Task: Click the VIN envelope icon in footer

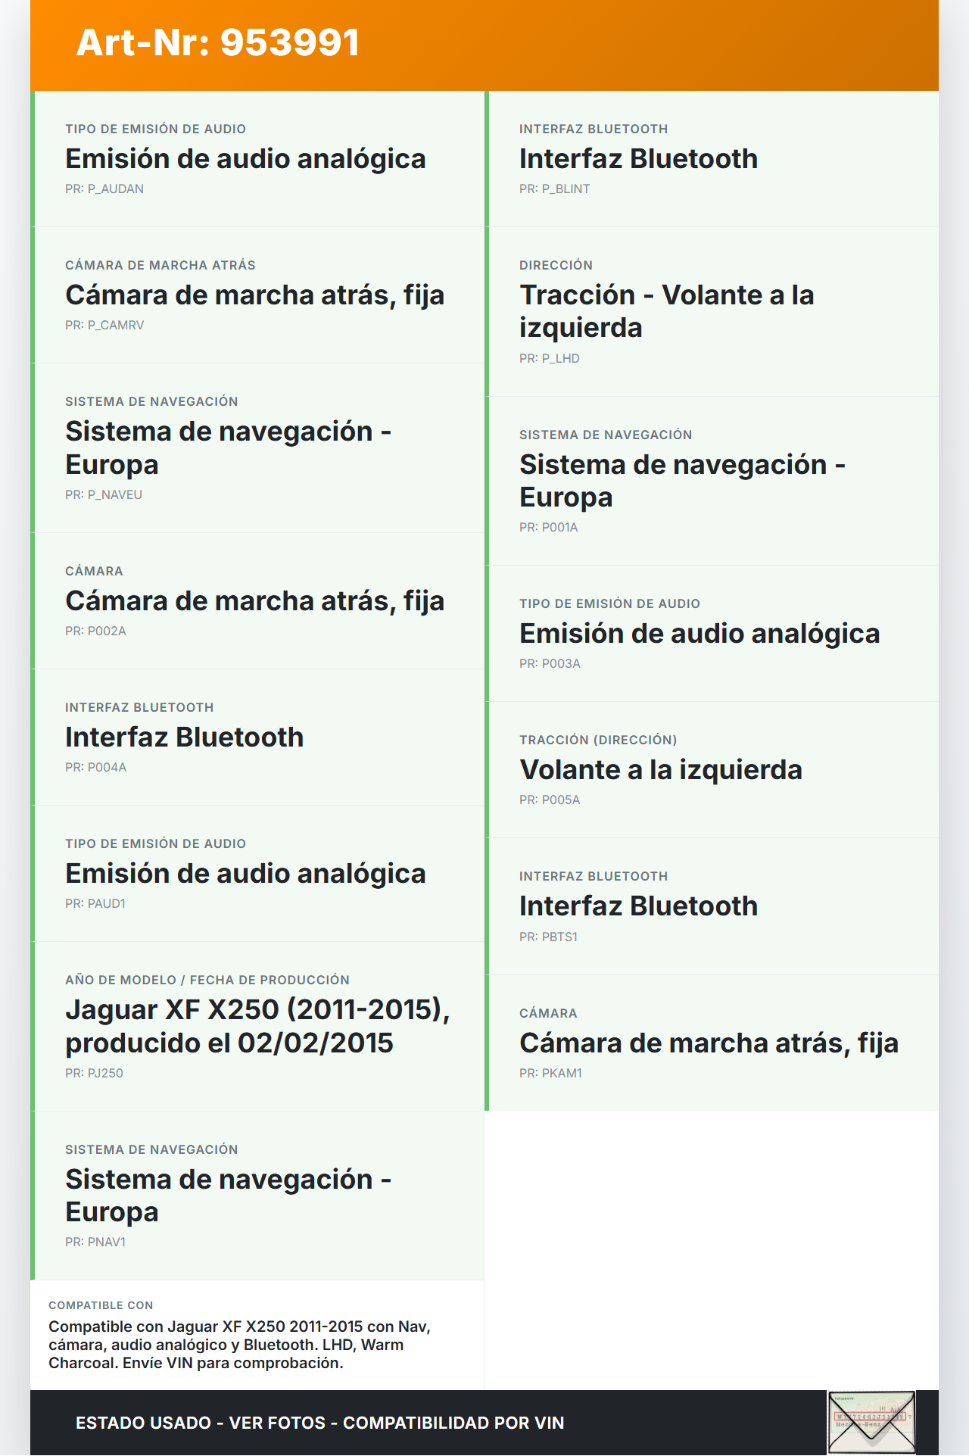Action: [871, 1422]
